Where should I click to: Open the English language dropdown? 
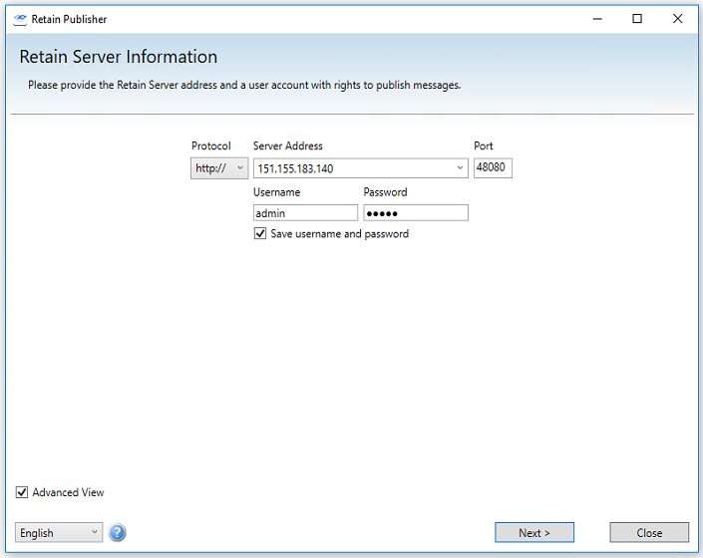coord(59,533)
